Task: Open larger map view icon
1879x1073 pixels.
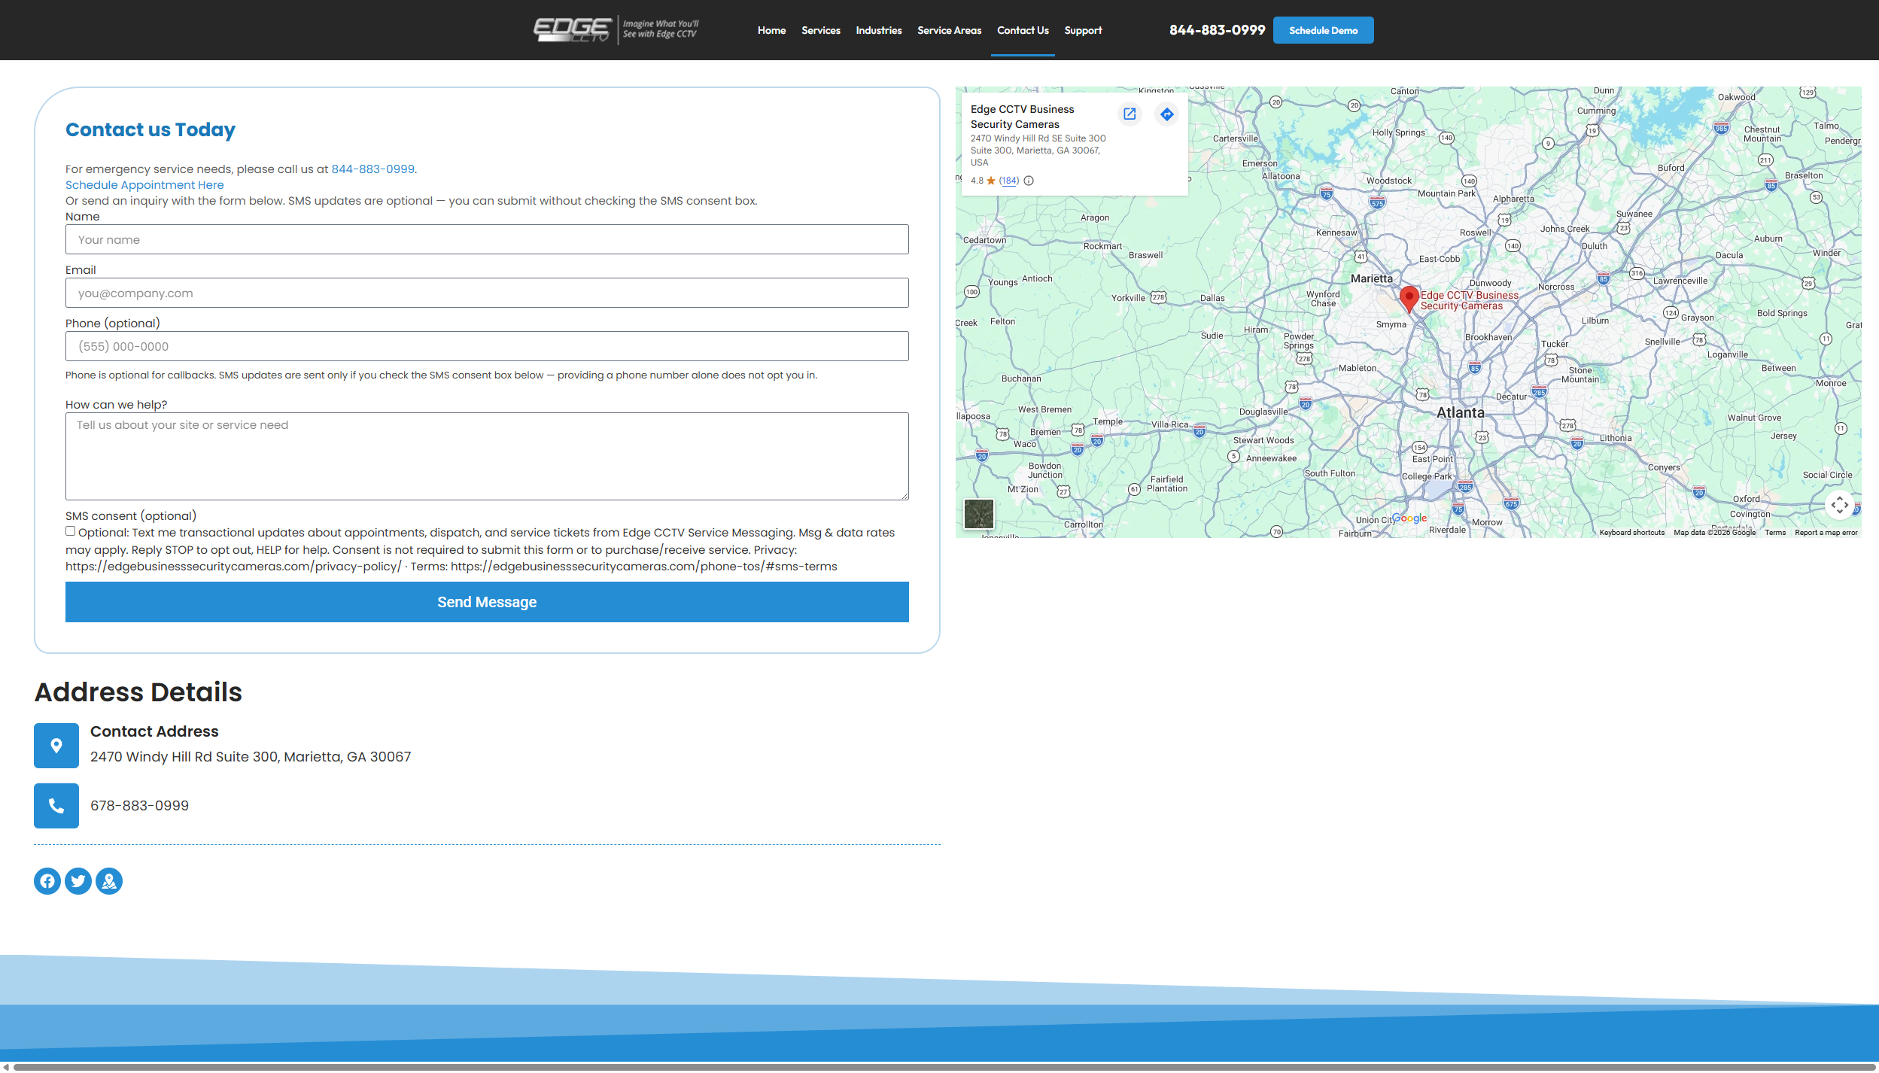Action: [x=1130, y=114]
